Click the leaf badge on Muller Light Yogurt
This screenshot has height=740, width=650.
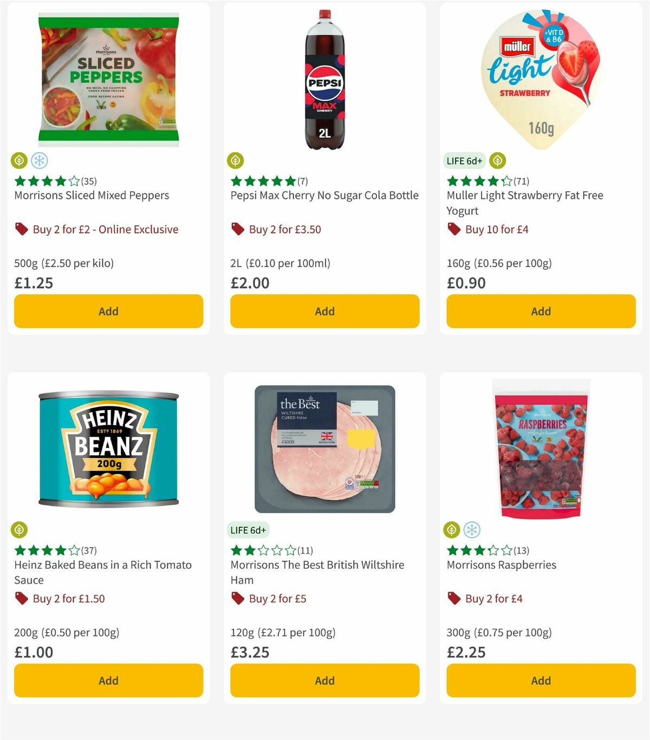tap(498, 160)
